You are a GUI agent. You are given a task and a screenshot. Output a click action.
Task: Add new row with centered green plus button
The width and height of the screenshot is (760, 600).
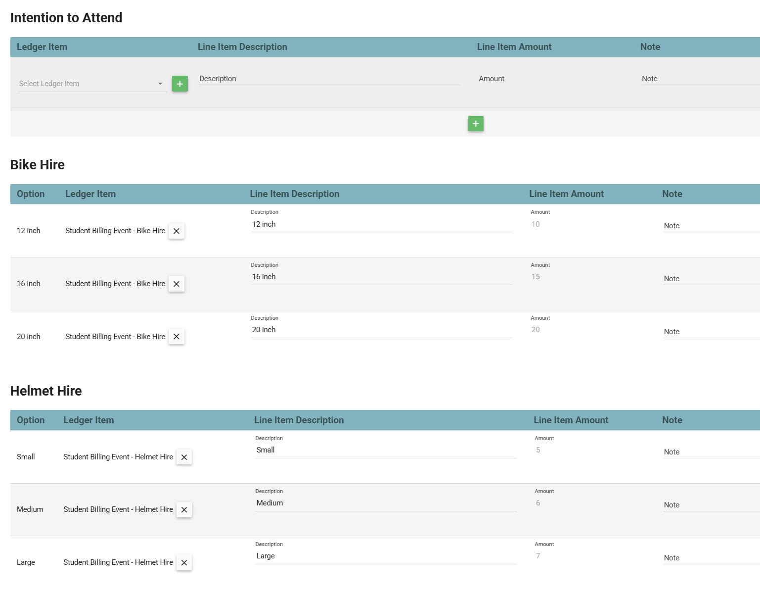point(476,124)
